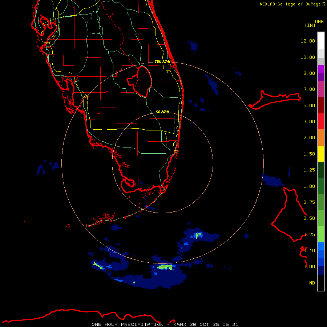Pick the black ND legend swatch
Viewport: 327px width, 327px height.
tap(321, 283)
